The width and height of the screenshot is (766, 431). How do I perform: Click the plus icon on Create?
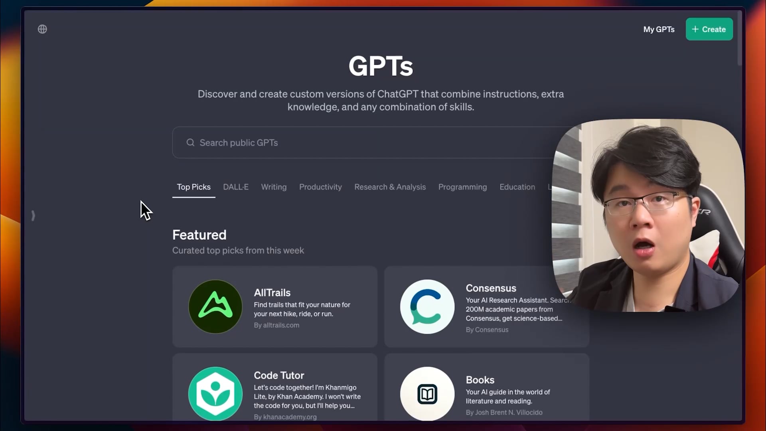click(x=695, y=29)
